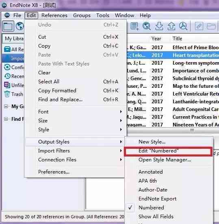
Task: Click the open file folder toolbar icon
Action: pos(211,26)
